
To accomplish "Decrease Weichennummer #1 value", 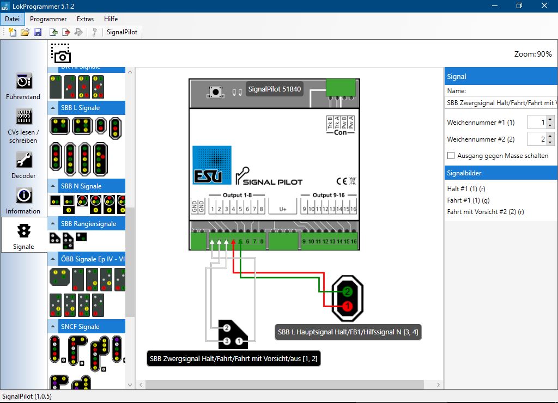I will 550,125.
